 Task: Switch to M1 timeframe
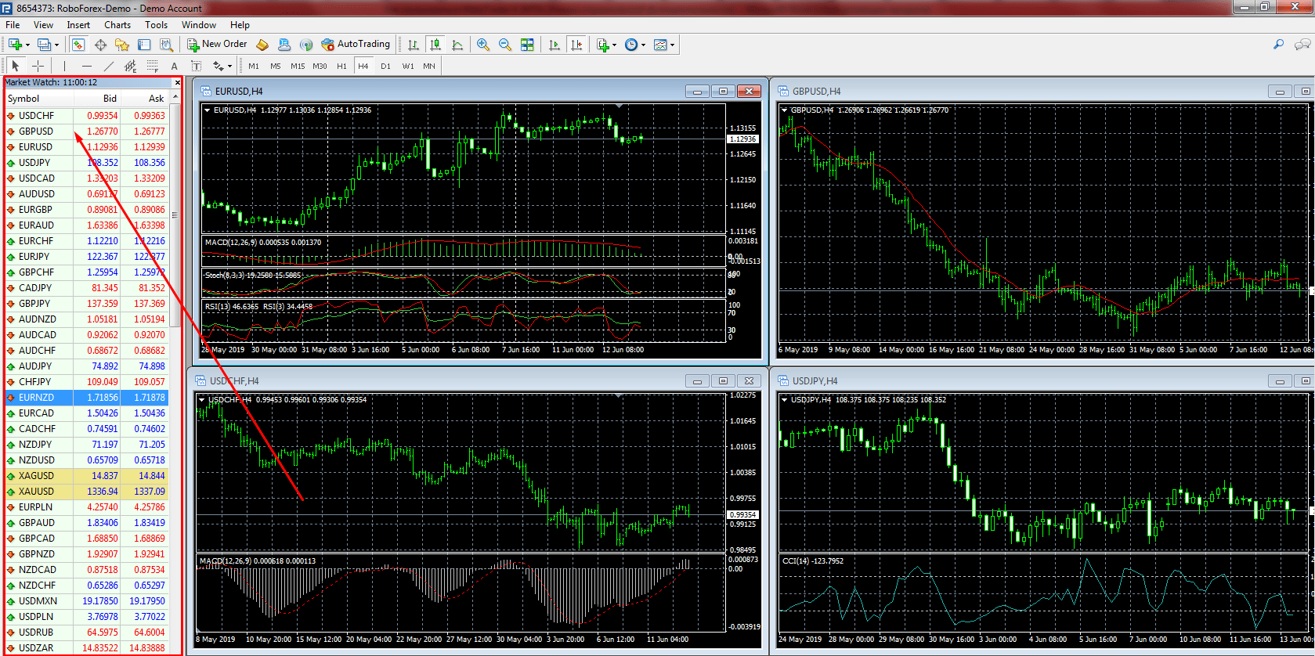254,67
